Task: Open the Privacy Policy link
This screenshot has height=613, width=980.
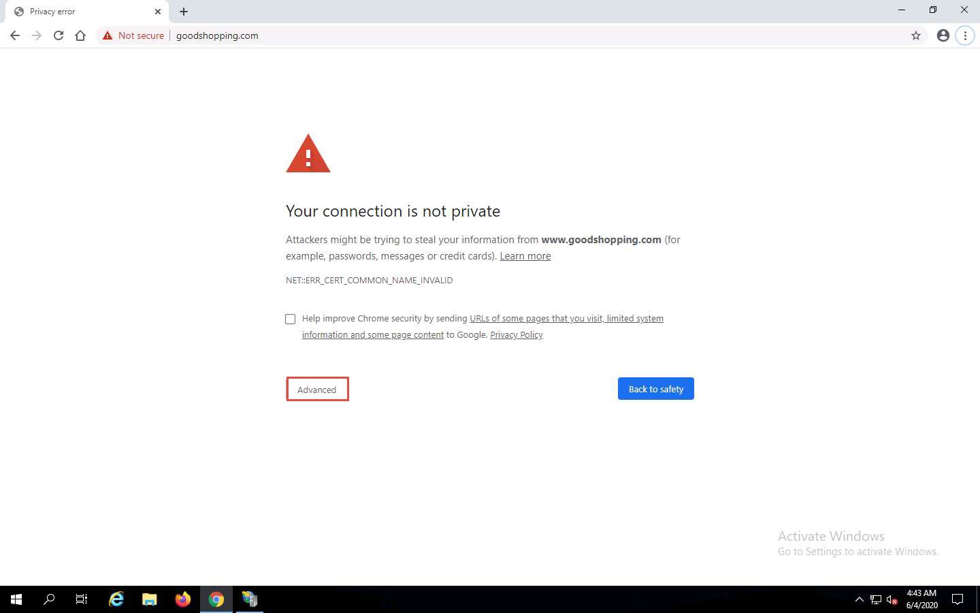Action: 516,335
